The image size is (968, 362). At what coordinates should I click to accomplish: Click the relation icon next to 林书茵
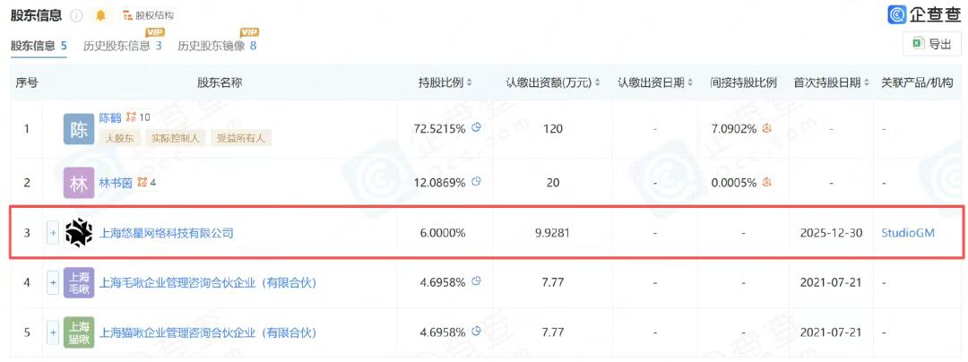click(x=143, y=182)
